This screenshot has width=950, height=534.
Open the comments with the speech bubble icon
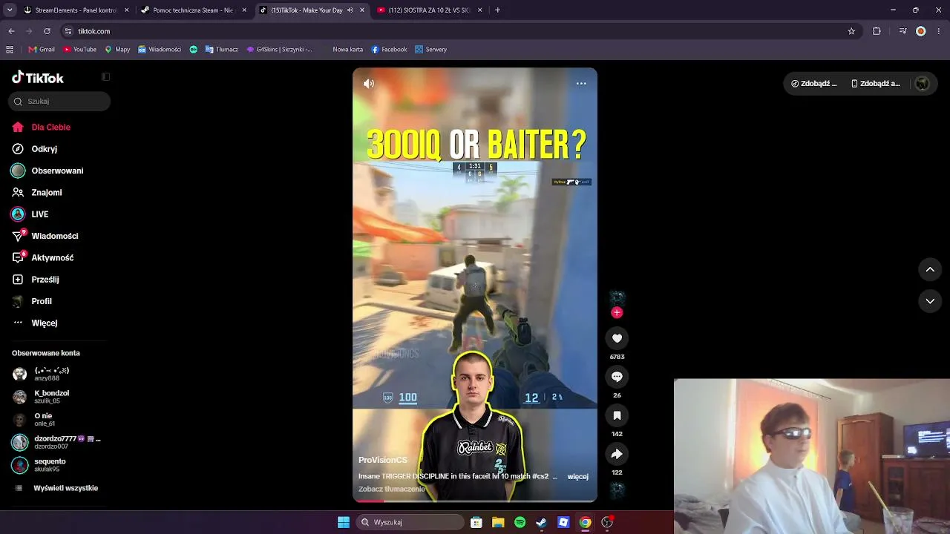pos(617,377)
